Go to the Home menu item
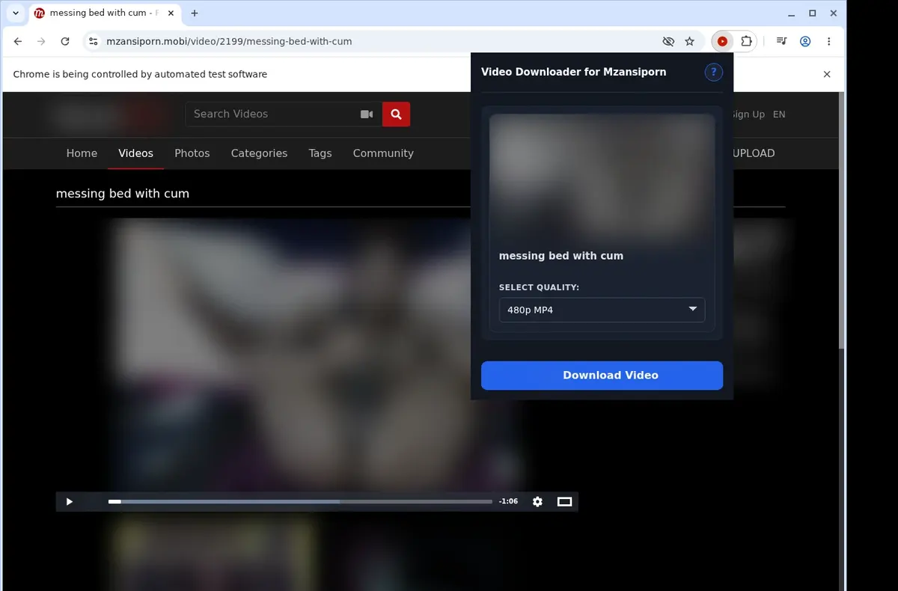Screen dimensions: 898x591 82,153
